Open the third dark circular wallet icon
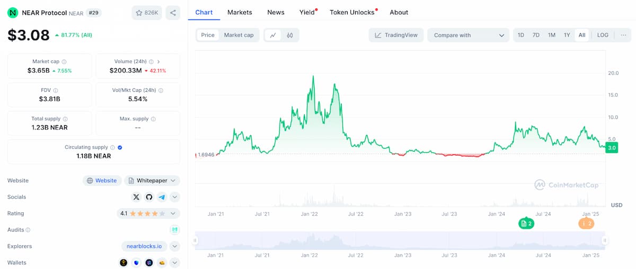Screen dimensions: 636x269 tap(149, 263)
